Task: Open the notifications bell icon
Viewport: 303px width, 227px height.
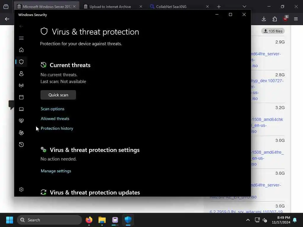Action: [x=295, y=220]
